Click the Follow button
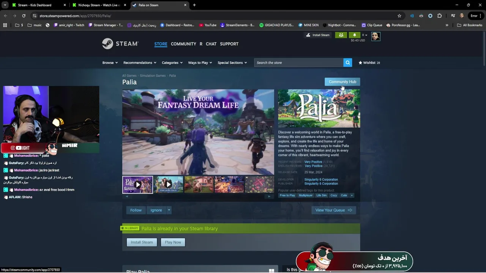486x273 pixels. pyautogui.click(x=136, y=210)
